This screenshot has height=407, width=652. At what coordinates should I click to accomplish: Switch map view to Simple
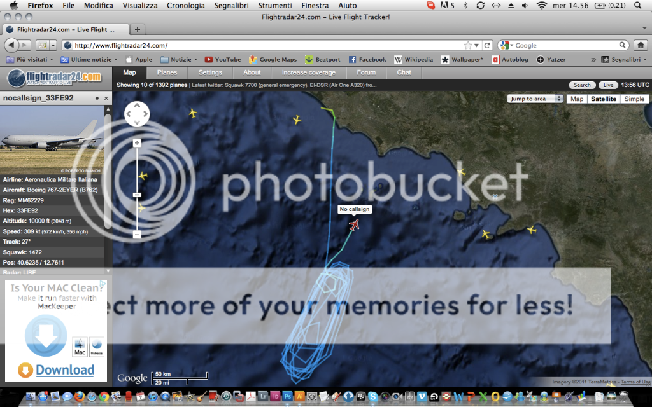pyautogui.click(x=634, y=99)
